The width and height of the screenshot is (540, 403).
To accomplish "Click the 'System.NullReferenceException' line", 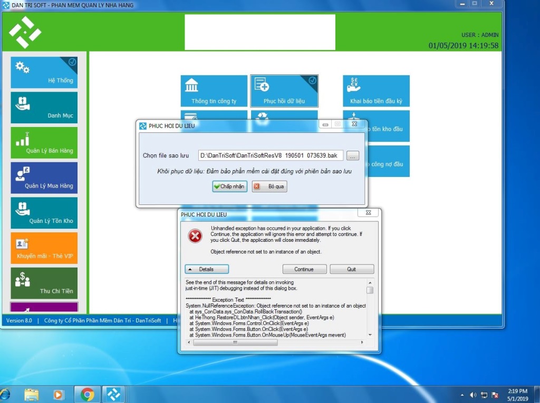I will coord(275,306).
